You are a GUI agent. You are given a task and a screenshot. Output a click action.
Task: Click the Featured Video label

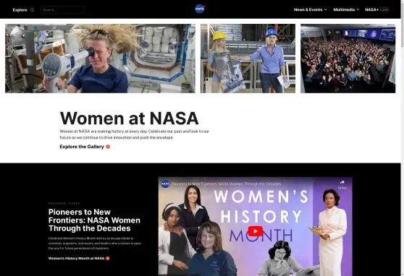pos(64,203)
